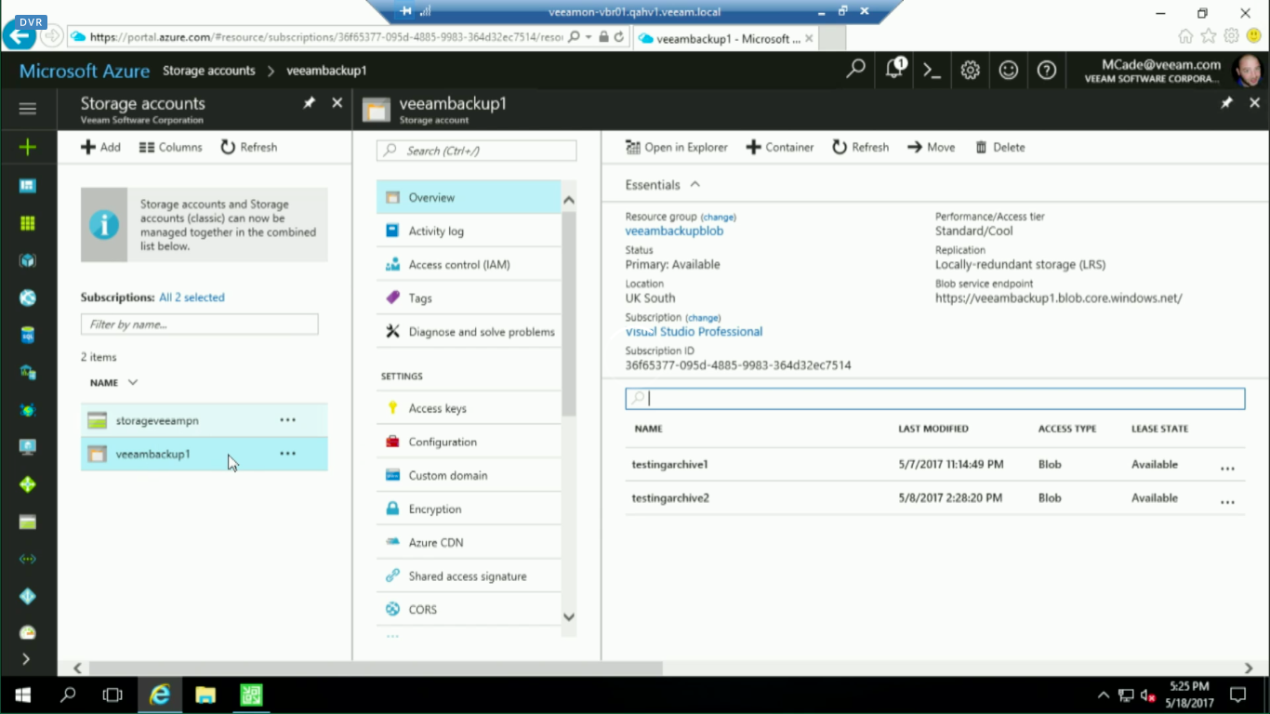This screenshot has height=714, width=1270.
Task: Pin the Storage accounts blade
Action: pos(309,103)
